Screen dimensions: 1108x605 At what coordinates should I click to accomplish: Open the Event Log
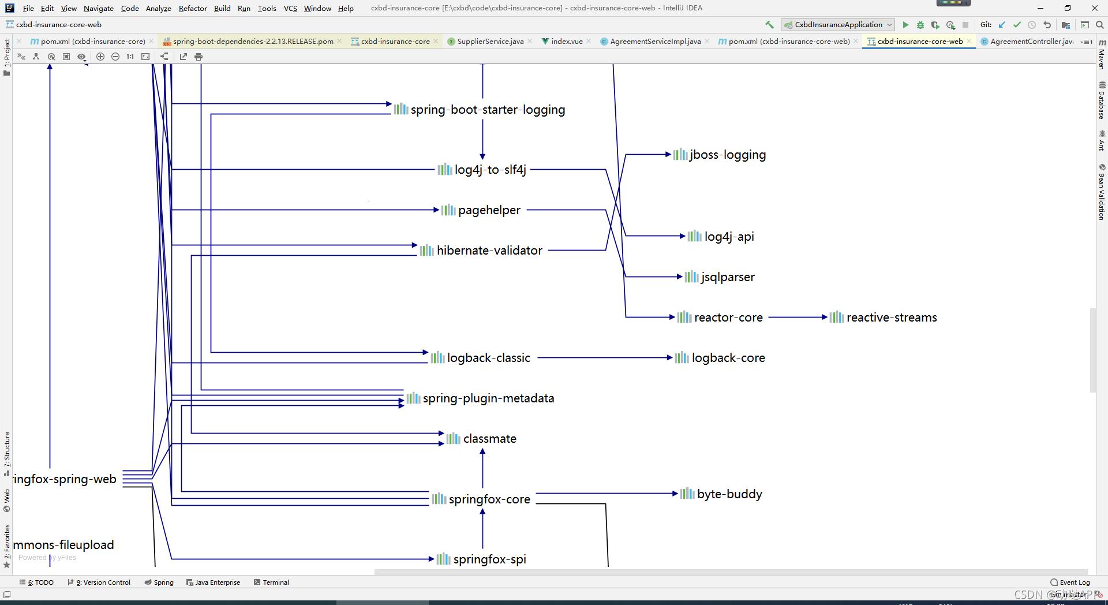tap(1070, 582)
